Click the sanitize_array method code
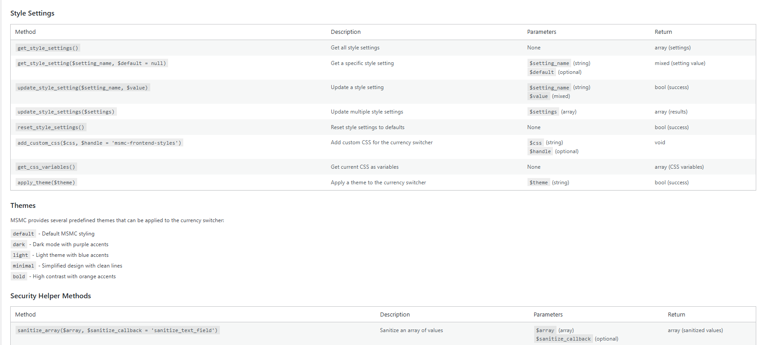Viewport: 758px width, 345px height. tap(118, 330)
